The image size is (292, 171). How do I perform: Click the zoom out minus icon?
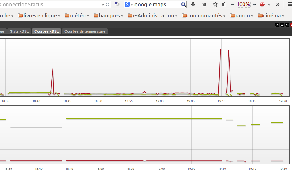[232, 4]
